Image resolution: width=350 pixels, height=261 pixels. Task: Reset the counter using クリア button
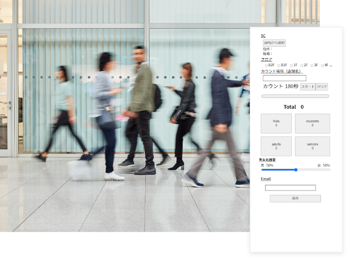[x=322, y=87]
